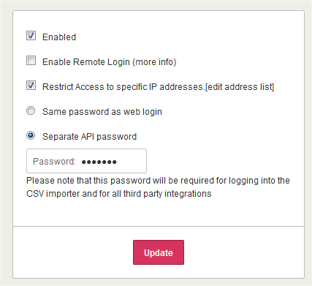Click the Update button
The image size is (312, 286).
159,252
